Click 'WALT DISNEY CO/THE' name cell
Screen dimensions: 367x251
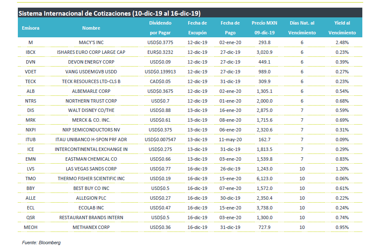91,111
